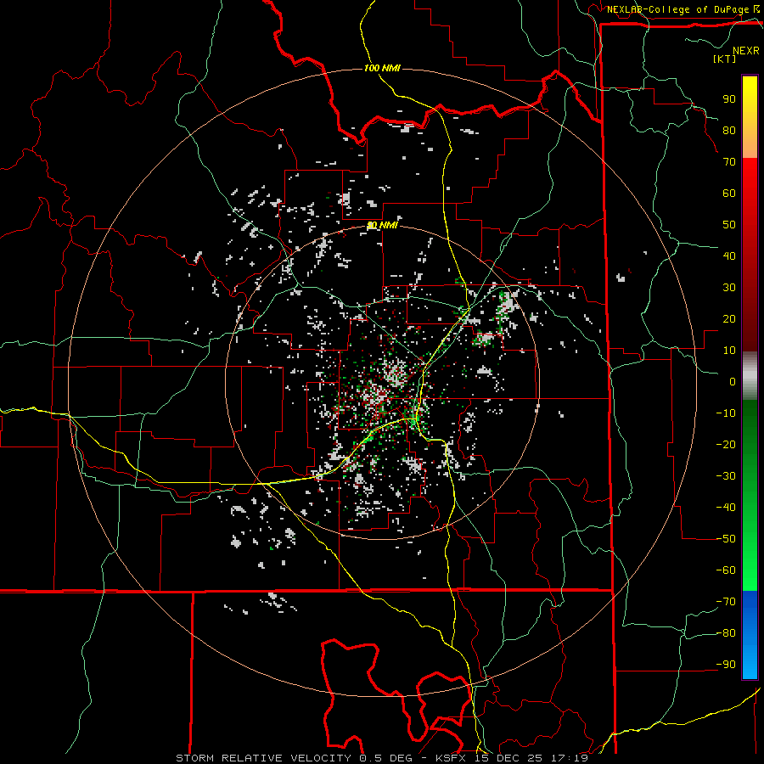764x764 pixels.
Task: Click the 70 value on velocity scale
Action: coord(729,162)
